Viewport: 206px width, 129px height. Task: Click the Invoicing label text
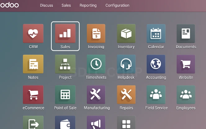click(96, 47)
